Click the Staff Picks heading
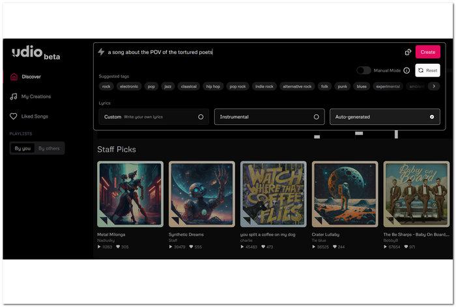Image resolution: width=456 pixels, height=307 pixels. (117, 150)
